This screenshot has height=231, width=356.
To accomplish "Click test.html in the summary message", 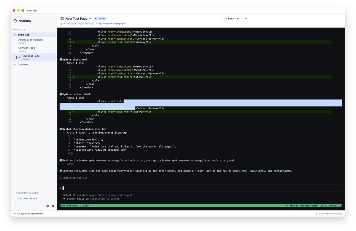I will coord(81,171).
